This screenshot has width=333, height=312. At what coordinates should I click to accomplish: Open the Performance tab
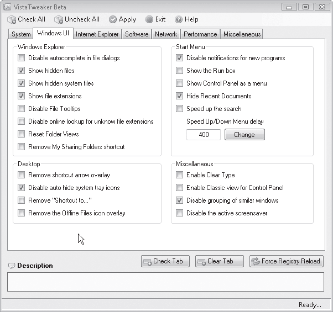coord(200,34)
